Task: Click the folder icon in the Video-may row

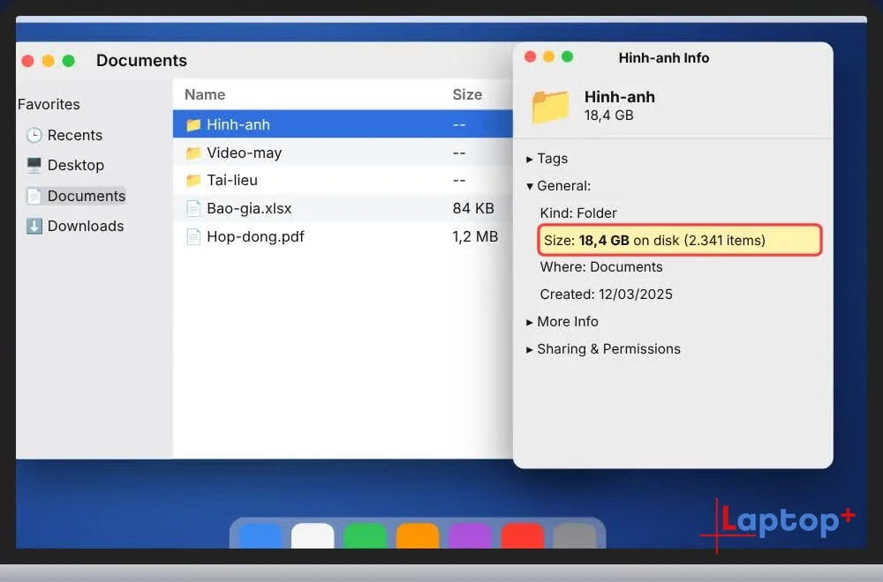Action: click(193, 153)
